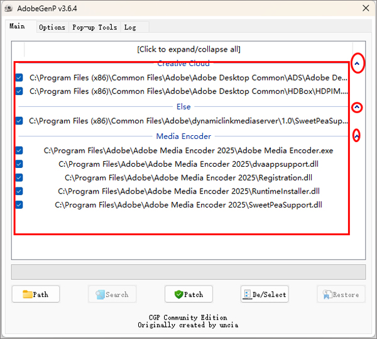The width and height of the screenshot is (377, 339).
Task: Uncheck Adobe Media Encoder.exe checkbox
Action: coord(19,150)
